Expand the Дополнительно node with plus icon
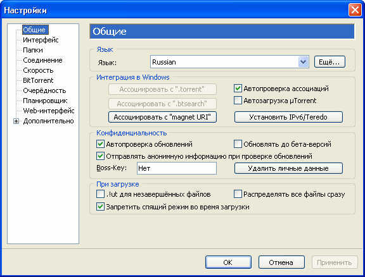 click(16, 121)
